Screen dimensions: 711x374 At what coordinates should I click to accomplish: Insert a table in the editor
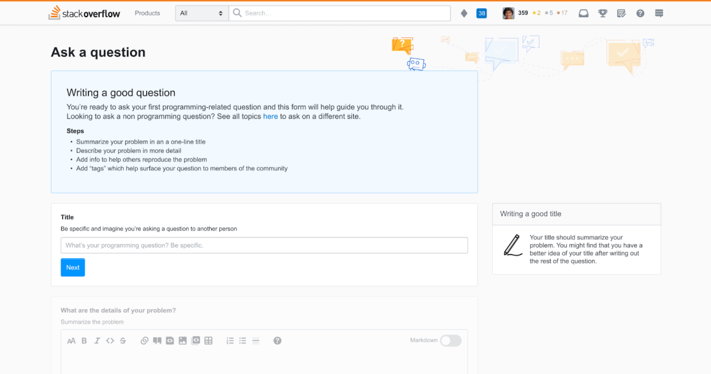point(209,341)
